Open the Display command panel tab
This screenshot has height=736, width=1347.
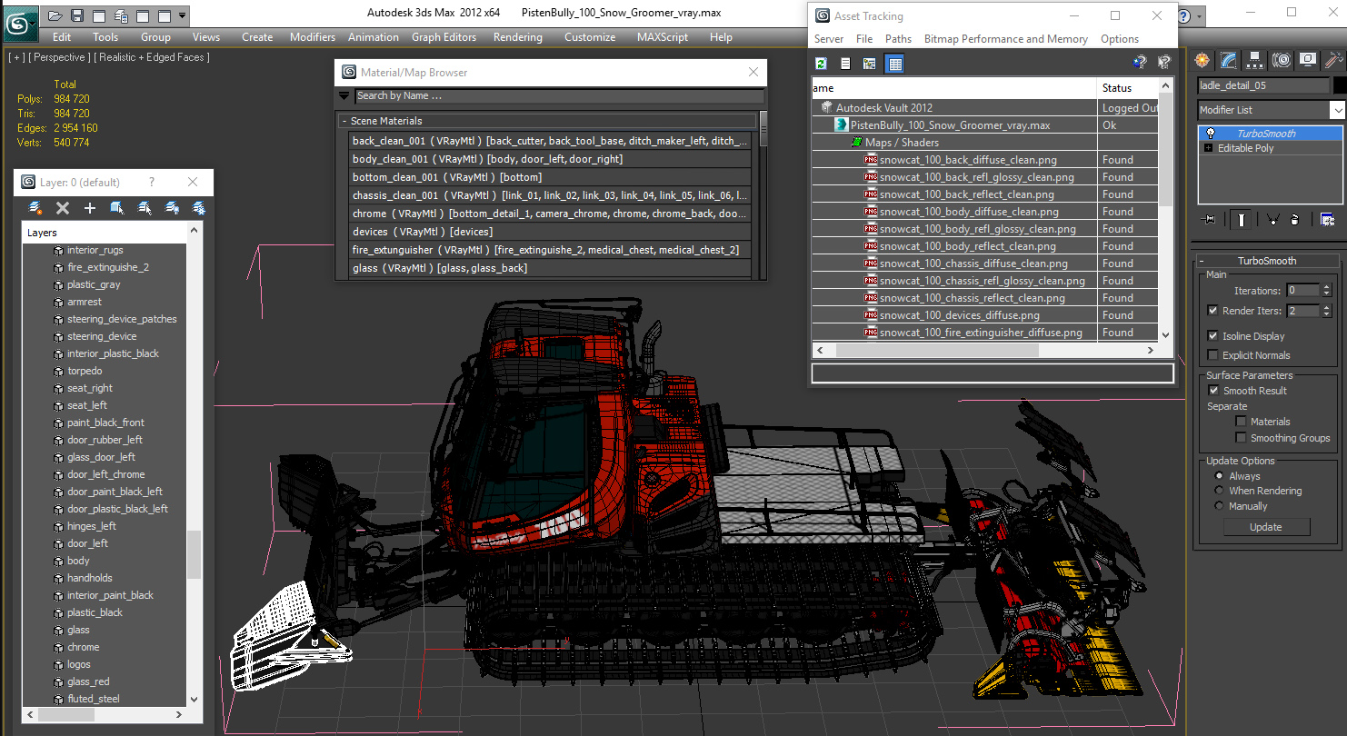click(x=1308, y=60)
